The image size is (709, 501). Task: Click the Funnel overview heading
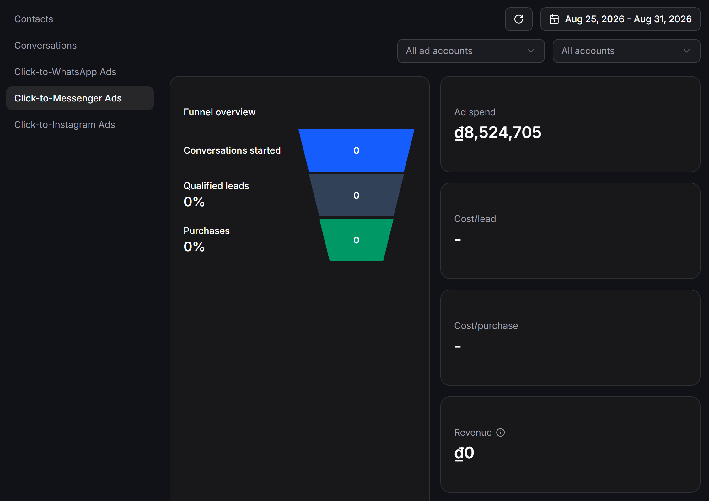[x=219, y=112]
